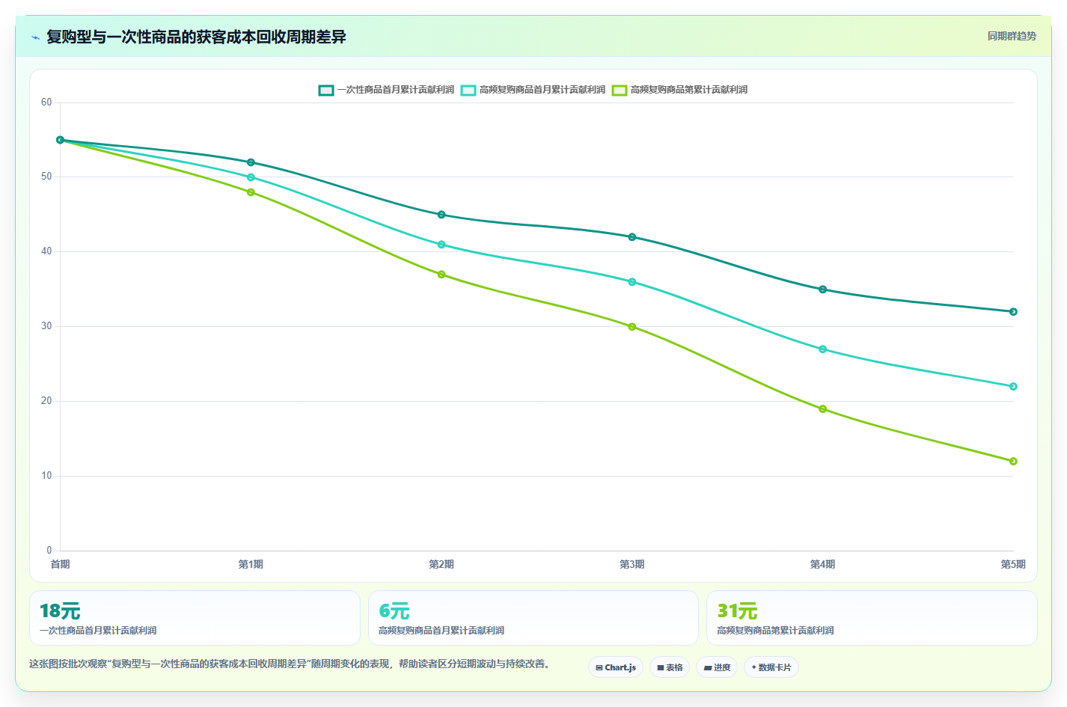Click the lightning icon beside the chart title
The image size is (1067, 707).
pos(35,37)
